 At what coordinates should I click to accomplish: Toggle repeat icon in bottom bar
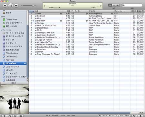pos(15,116)
